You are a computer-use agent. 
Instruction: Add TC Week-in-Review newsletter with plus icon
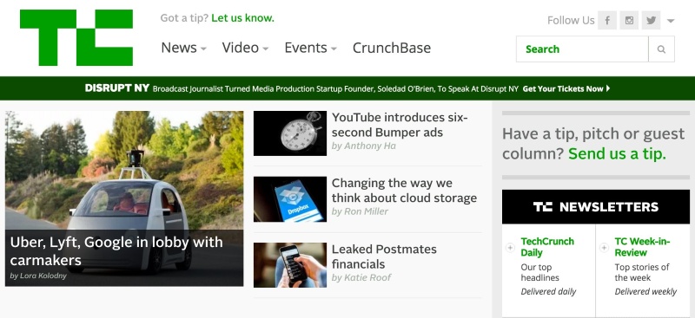click(604, 248)
